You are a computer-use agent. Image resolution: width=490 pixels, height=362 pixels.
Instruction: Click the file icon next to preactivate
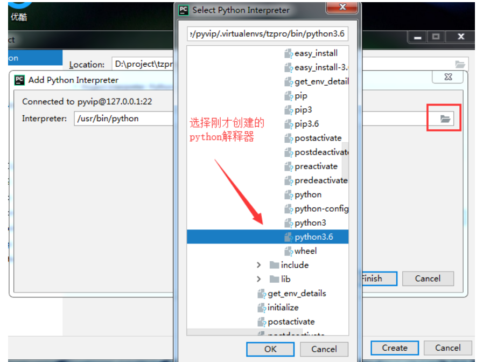point(289,166)
